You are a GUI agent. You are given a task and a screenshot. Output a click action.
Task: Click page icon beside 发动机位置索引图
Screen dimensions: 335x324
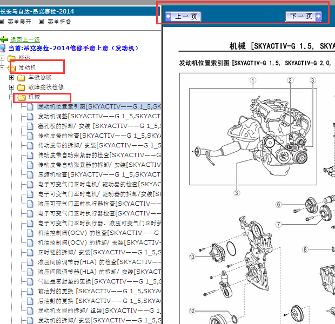click(30, 106)
